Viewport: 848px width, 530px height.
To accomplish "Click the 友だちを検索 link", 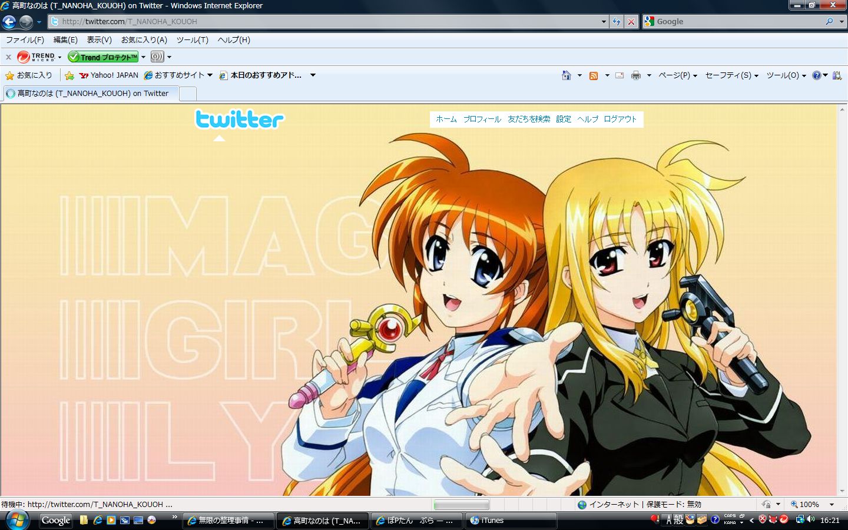I will 529,119.
